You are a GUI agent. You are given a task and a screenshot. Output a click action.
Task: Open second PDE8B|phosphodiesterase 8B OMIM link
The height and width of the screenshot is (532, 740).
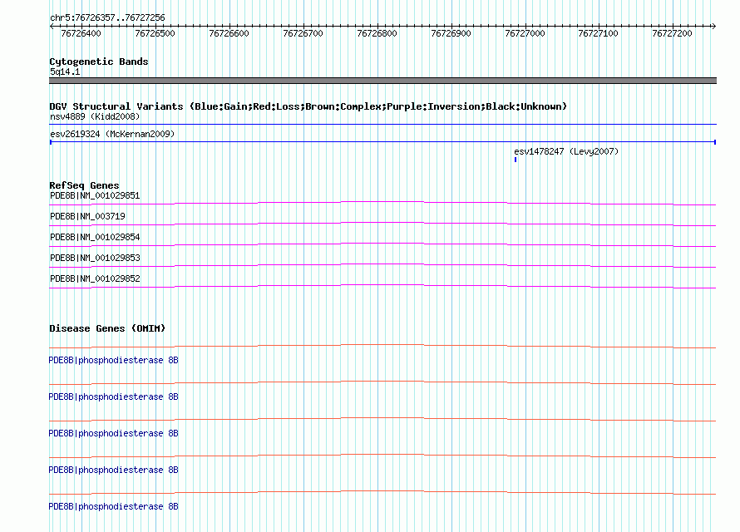click(x=113, y=397)
